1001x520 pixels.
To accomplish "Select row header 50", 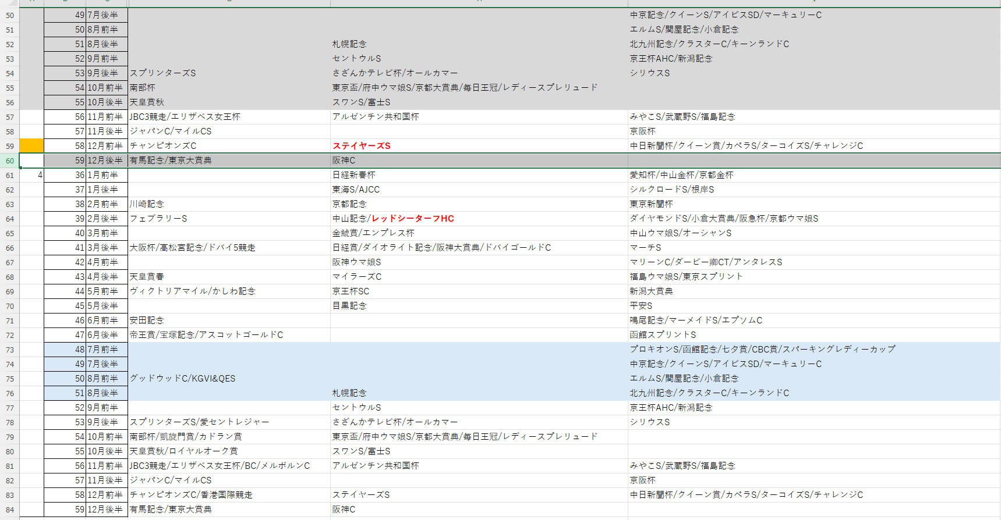I will [10, 15].
